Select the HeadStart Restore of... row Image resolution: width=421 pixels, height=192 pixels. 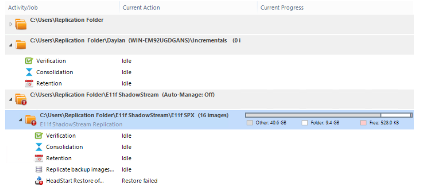pos(209,181)
